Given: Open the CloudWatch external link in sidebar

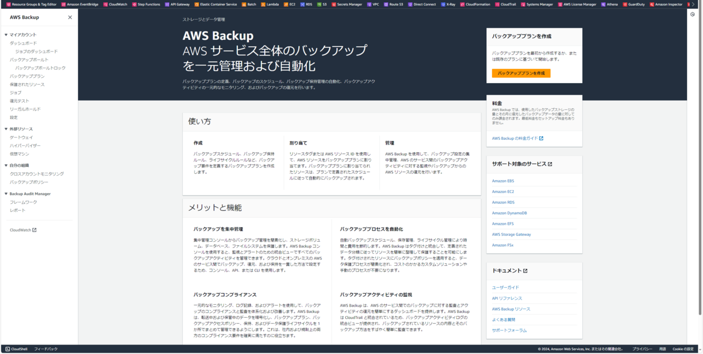Looking at the screenshot, I should 23,230.
